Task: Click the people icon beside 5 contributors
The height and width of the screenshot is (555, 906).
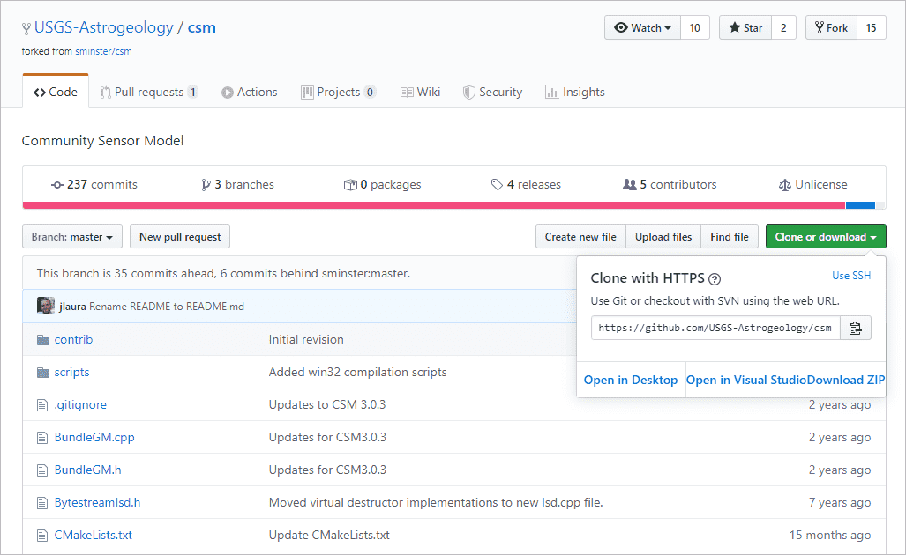Action: pyautogui.click(x=629, y=185)
